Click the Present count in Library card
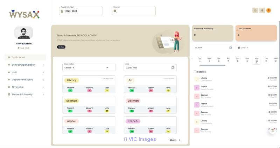 point(70,91)
